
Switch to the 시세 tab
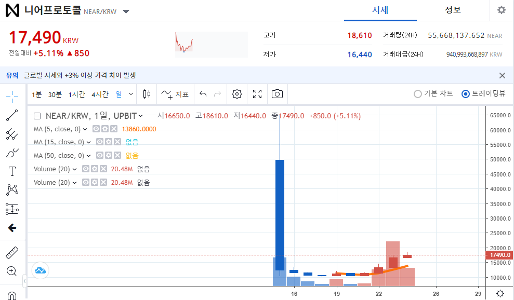[380, 10]
